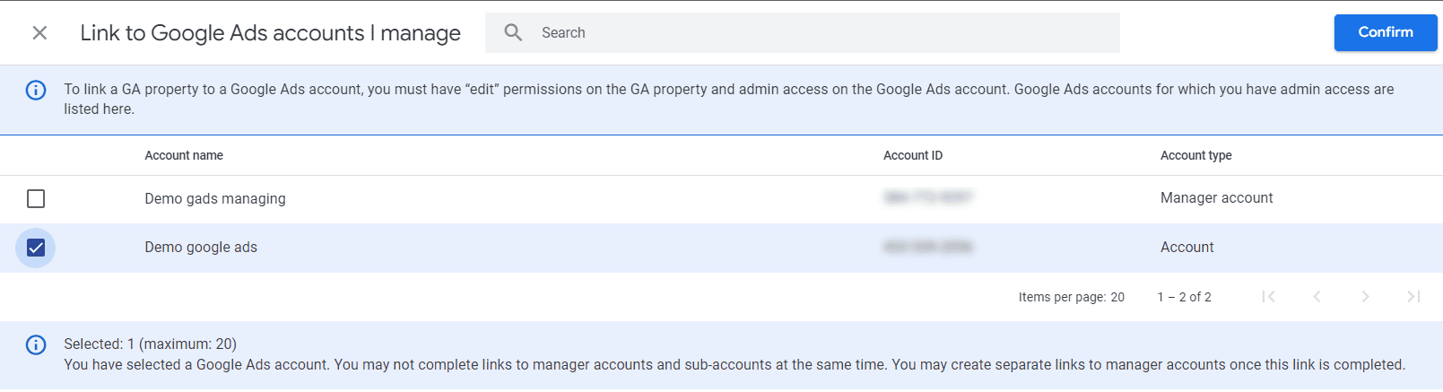Click the blurred ID of Demo google ads

tap(928, 247)
